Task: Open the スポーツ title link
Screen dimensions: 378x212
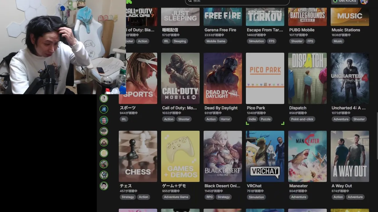Action: click(x=128, y=108)
